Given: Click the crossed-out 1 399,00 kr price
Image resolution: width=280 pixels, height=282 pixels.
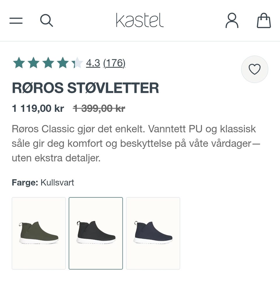Looking at the screenshot, I should 99,108.
